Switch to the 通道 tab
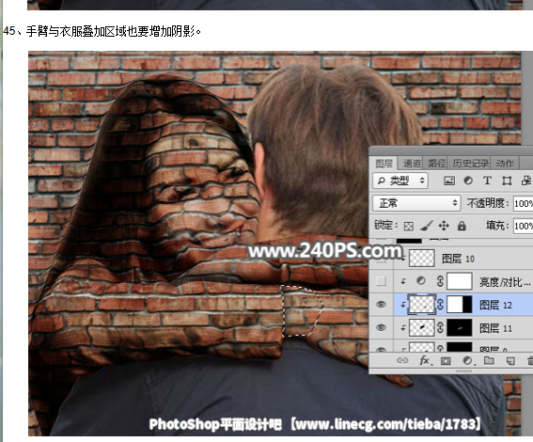This screenshot has width=533, height=442. [412, 164]
